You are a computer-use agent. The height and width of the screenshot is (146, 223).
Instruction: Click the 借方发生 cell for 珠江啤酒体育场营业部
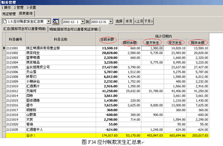coord(153,48)
